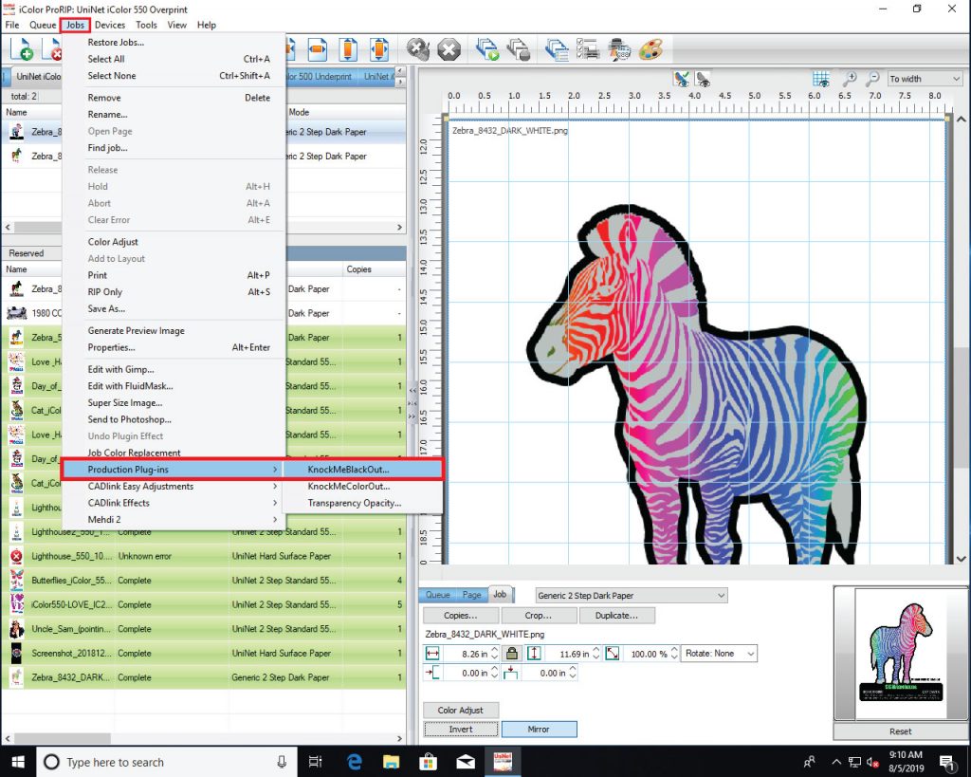Expand the CADlink Effects submenu
The image size is (971, 777).
coord(173,503)
